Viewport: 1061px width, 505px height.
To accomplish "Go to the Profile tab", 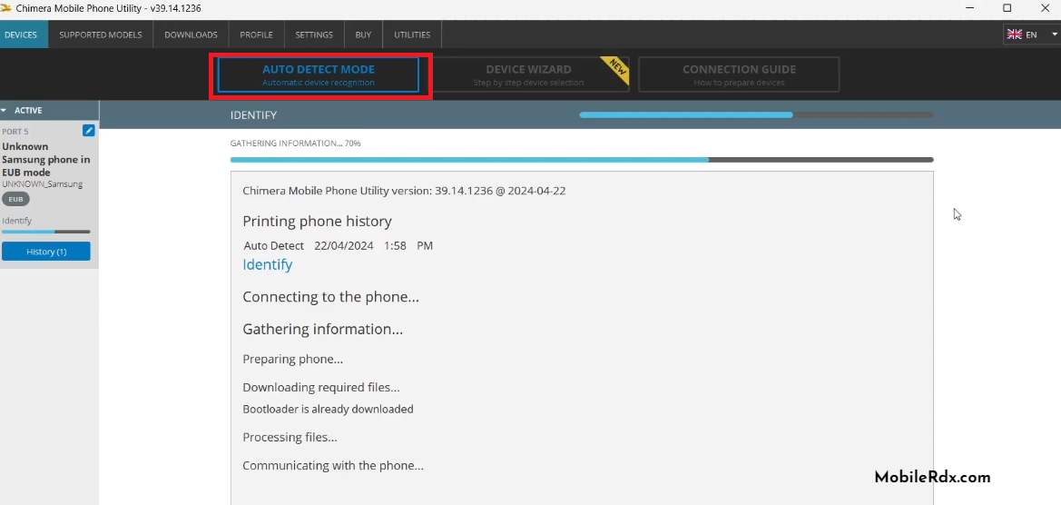I will (x=257, y=35).
